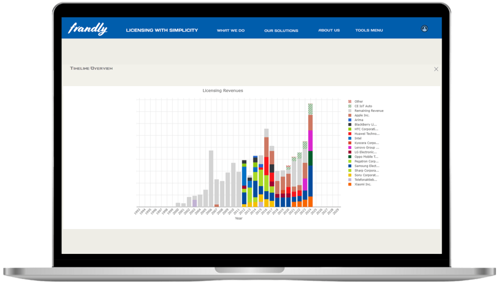This screenshot has height=285, width=498.
Task: Click the tall gray 2006 revenue bar
Action: [x=211, y=178]
